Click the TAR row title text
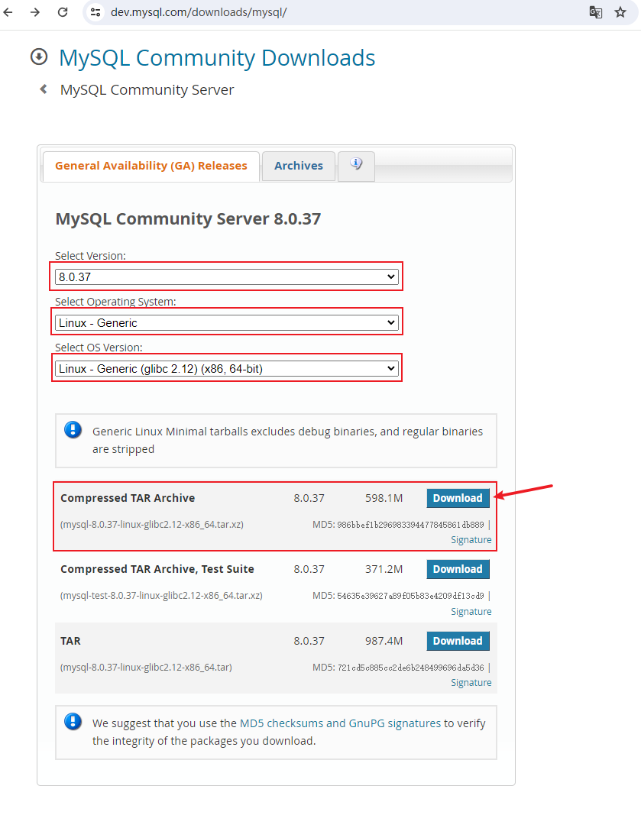This screenshot has height=828, width=641. (70, 641)
